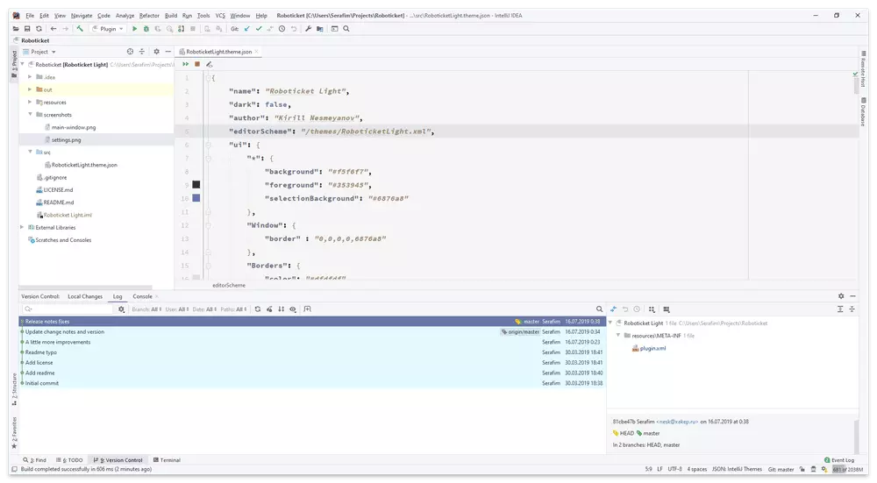Image resolution: width=877 pixels, height=483 pixels.
Task: Hide the Project panel with minus icon
Action: (168, 52)
